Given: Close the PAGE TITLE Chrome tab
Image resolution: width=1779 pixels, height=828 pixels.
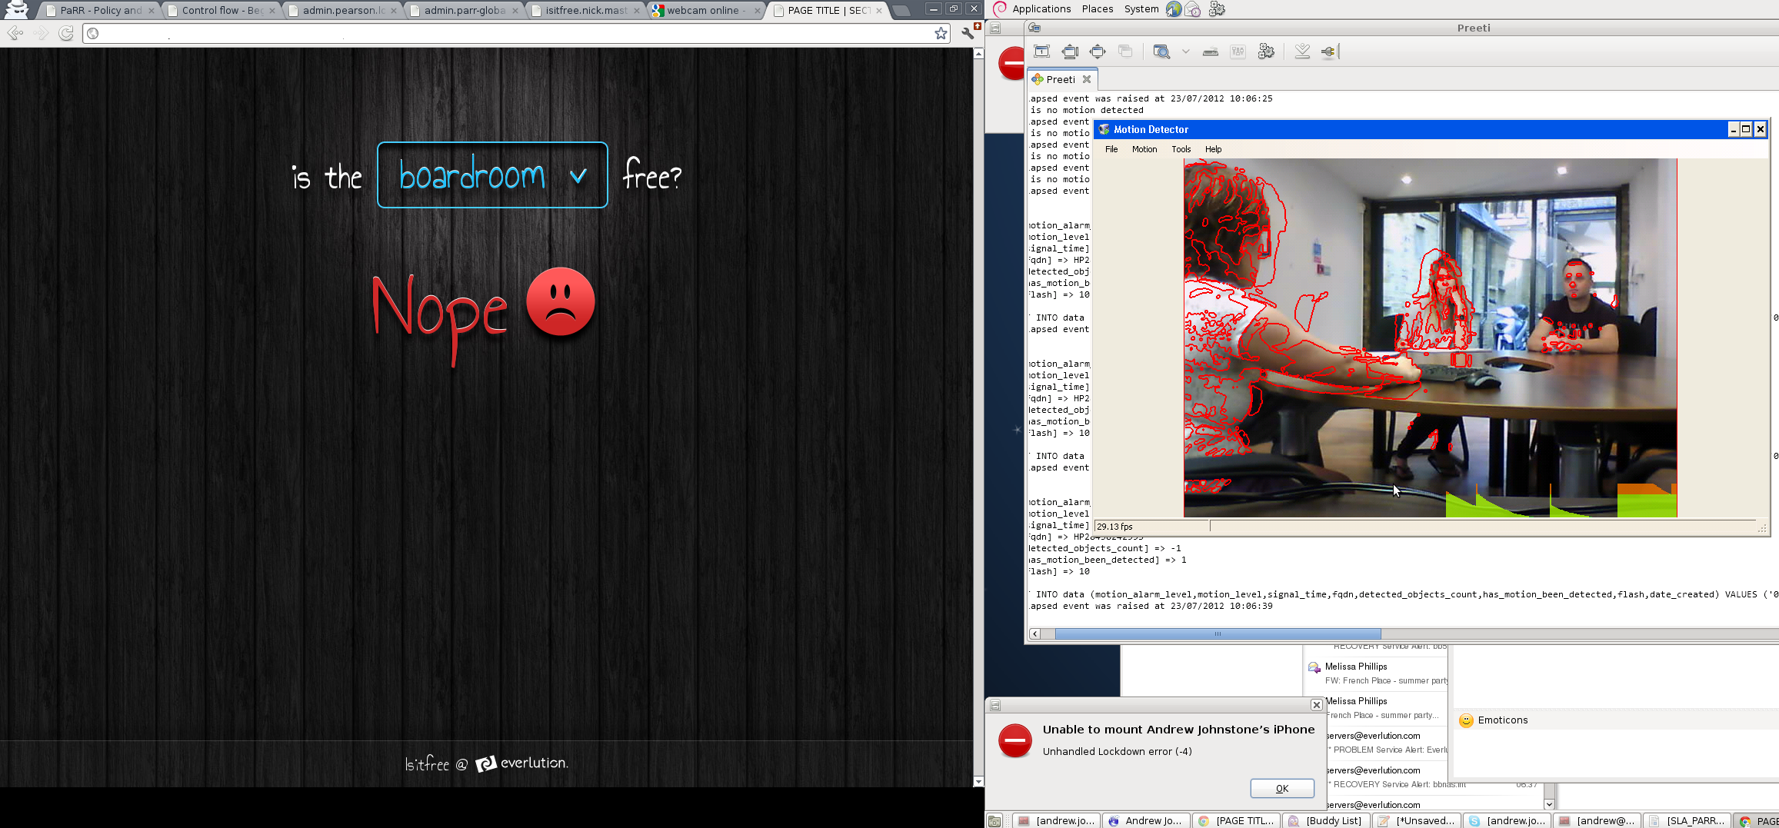Looking at the screenshot, I should 879,11.
